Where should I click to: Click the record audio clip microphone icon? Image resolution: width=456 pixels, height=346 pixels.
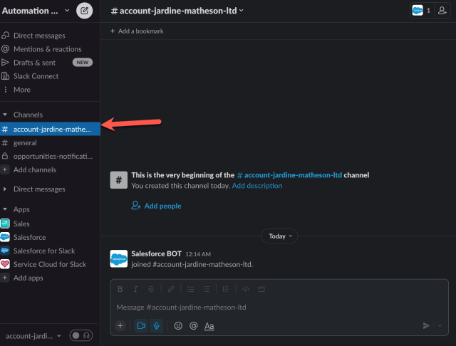click(x=157, y=325)
